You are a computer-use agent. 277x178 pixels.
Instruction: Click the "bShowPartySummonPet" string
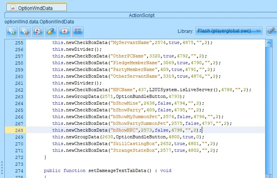point(139,123)
